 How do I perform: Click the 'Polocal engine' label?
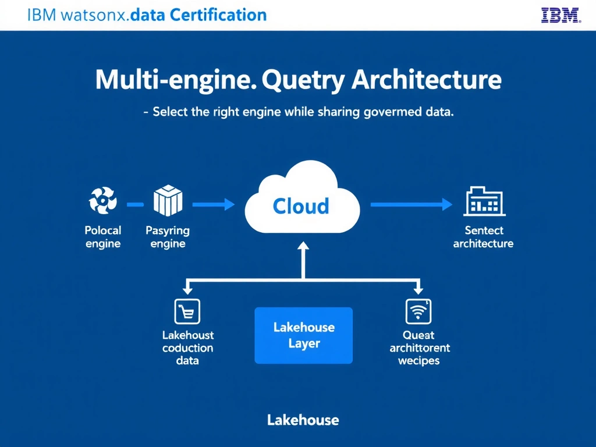coord(102,237)
